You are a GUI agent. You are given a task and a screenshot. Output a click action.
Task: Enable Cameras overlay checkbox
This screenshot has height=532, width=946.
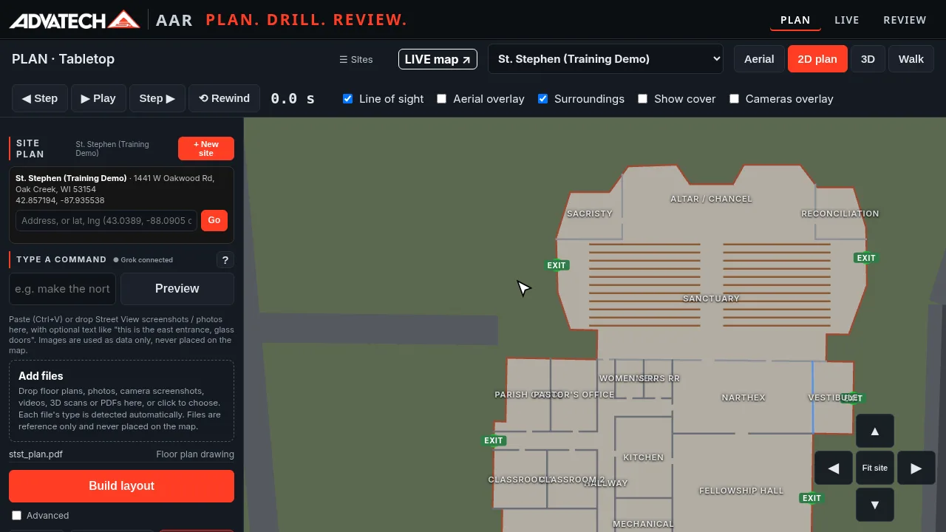734,98
